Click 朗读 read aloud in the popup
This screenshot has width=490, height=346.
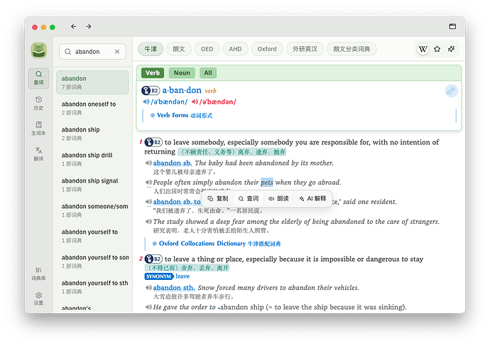point(278,199)
